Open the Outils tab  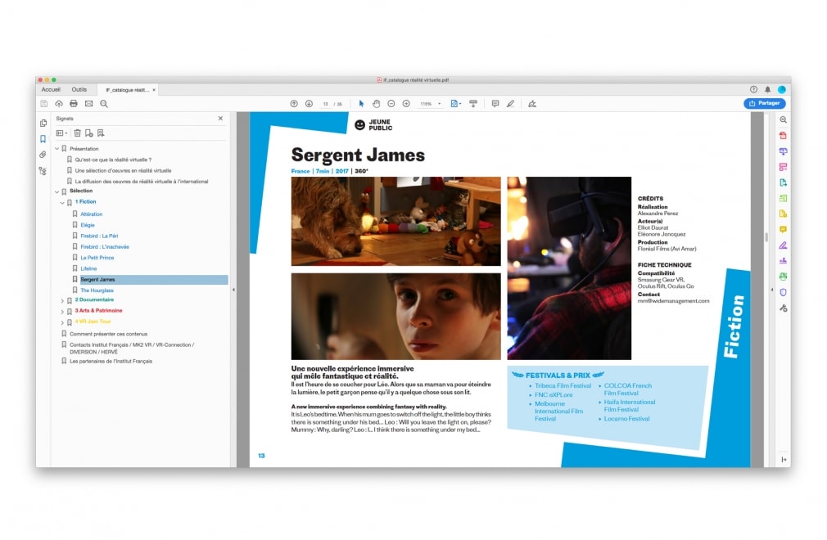tap(79, 89)
